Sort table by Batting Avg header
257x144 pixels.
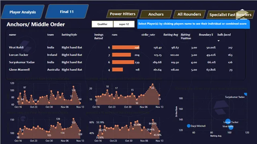pos(171,35)
